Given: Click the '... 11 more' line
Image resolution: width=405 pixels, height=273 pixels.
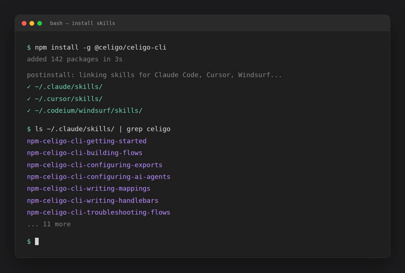Looking at the screenshot, I should pyautogui.click(x=49, y=224).
